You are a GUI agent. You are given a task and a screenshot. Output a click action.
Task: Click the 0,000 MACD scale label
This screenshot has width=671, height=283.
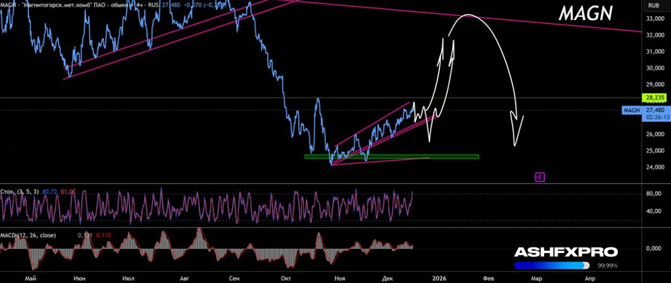click(655, 248)
